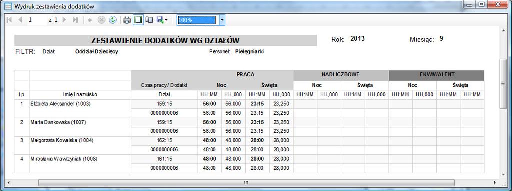This screenshot has width=512, height=191.
Task: Click bold 23:15 in Elżbieta Aleksander row
Action: click(x=257, y=104)
